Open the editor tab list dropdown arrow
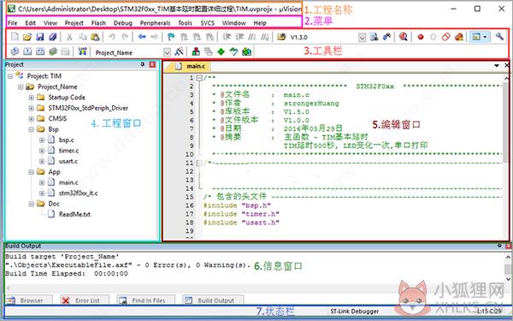This screenshot has width=513, height=321. click(496, 66)
